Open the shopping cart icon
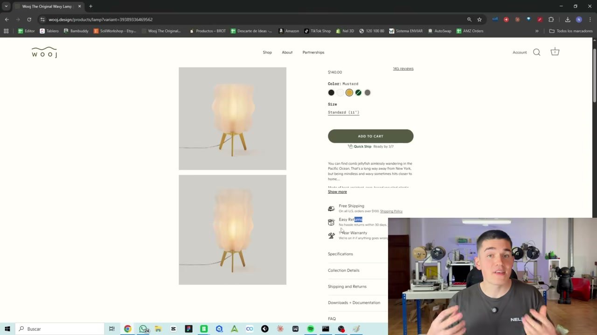 click(555, 52)
